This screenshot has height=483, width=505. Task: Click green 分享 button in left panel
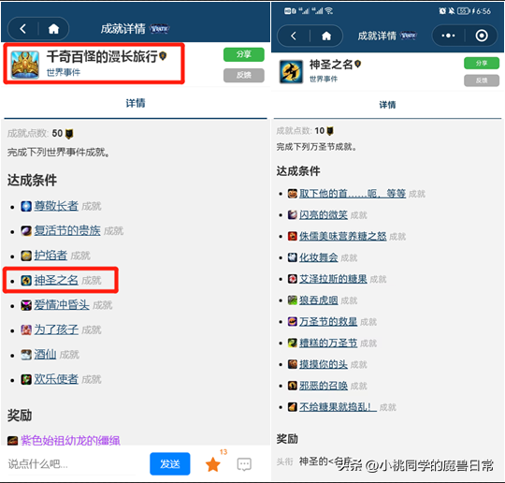(244, 54)
